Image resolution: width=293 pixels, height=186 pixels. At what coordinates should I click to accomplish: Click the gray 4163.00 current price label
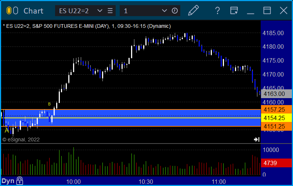(276, 94)
